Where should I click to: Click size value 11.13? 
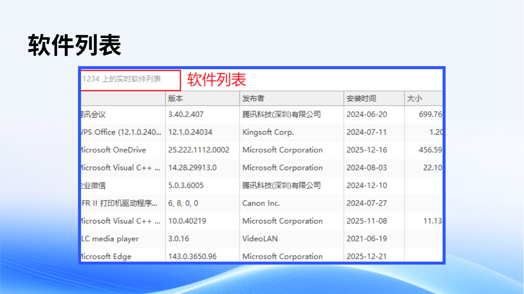point(432,221)
